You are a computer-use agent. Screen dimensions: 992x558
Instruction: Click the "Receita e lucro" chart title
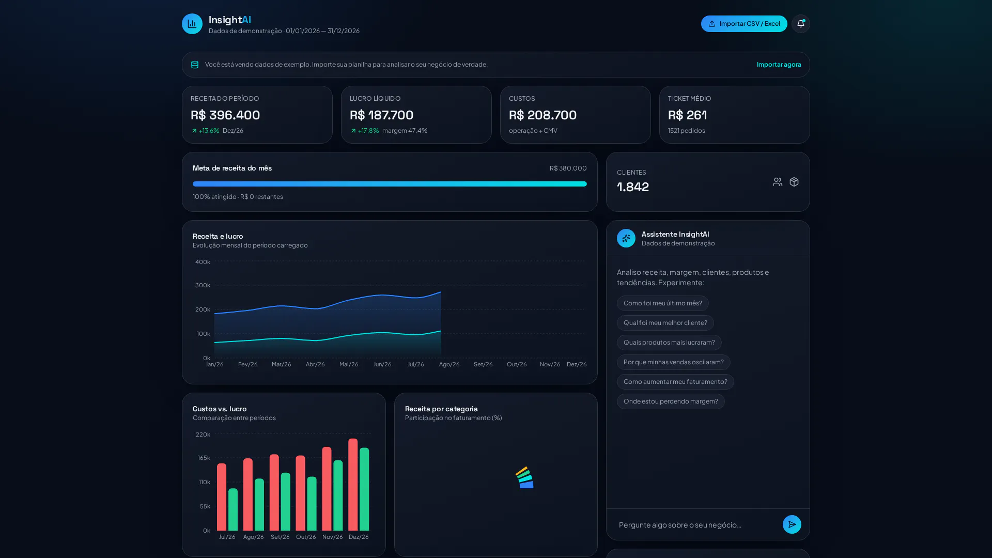click(x=218, y=236)
